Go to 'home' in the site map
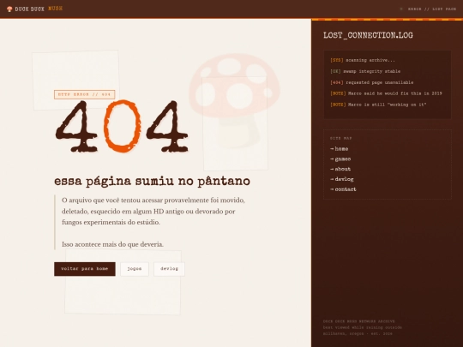This screenshot has height=347, width=463. point(340,149)
